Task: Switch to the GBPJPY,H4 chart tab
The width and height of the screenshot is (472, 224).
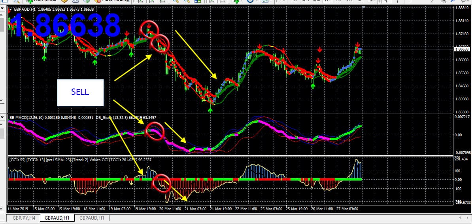Action: 23,218
